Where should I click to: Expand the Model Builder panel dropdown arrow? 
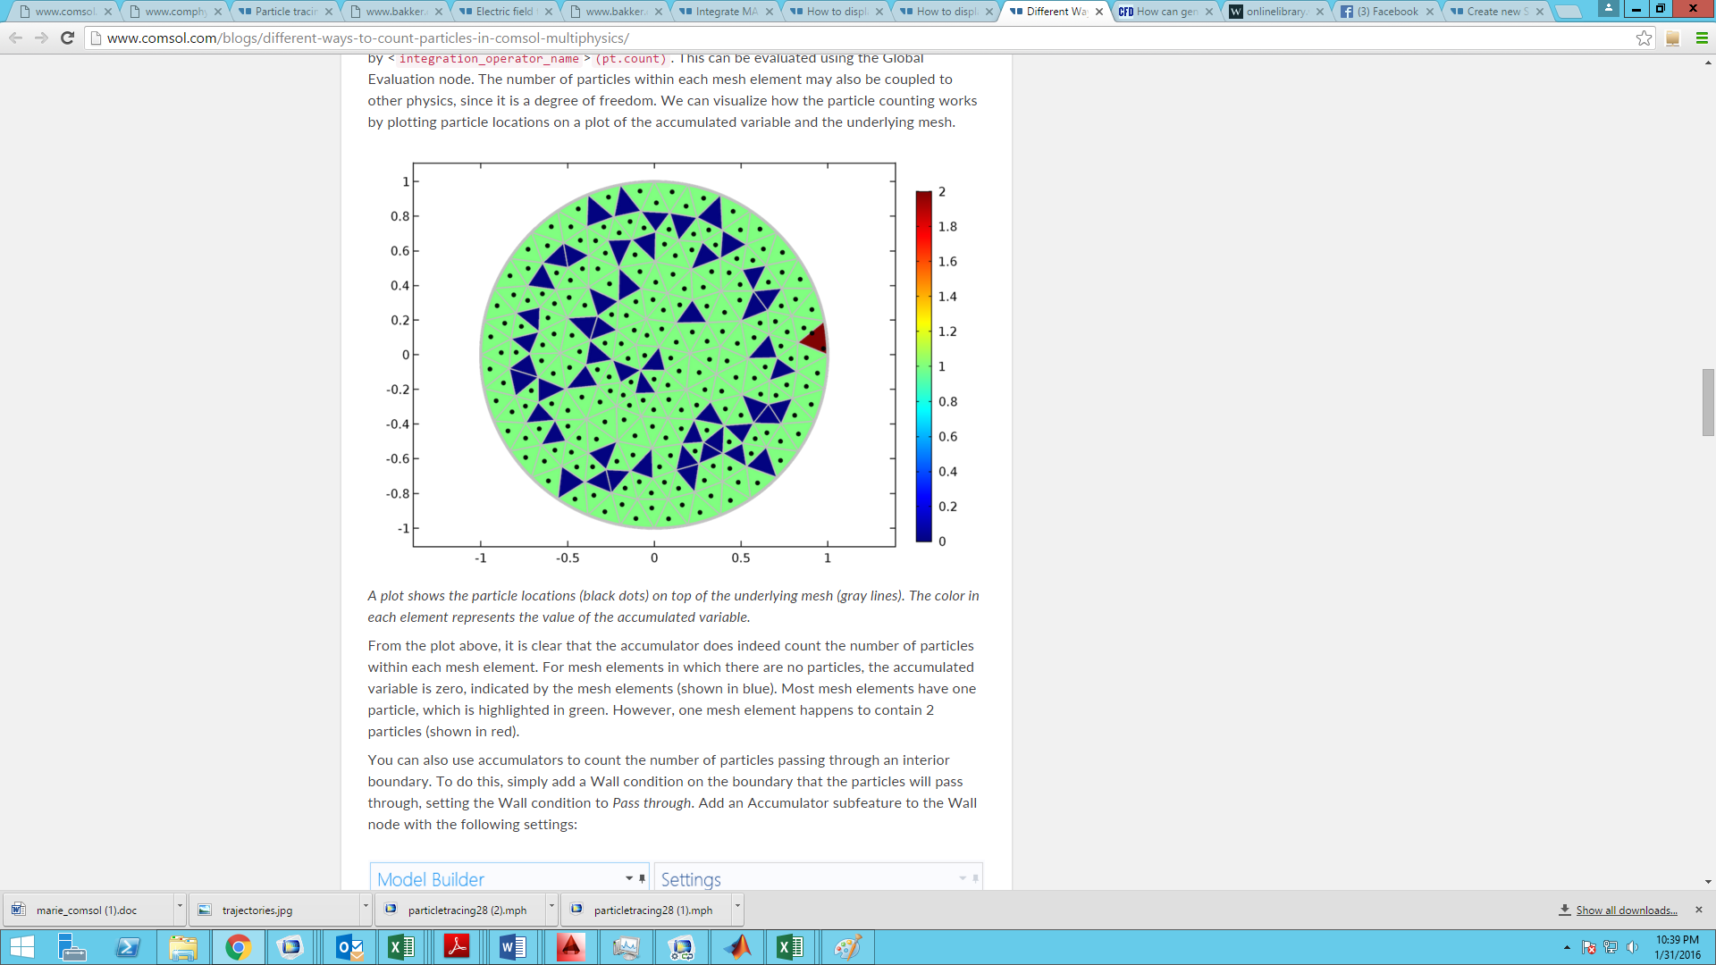(x=629, y=879)
